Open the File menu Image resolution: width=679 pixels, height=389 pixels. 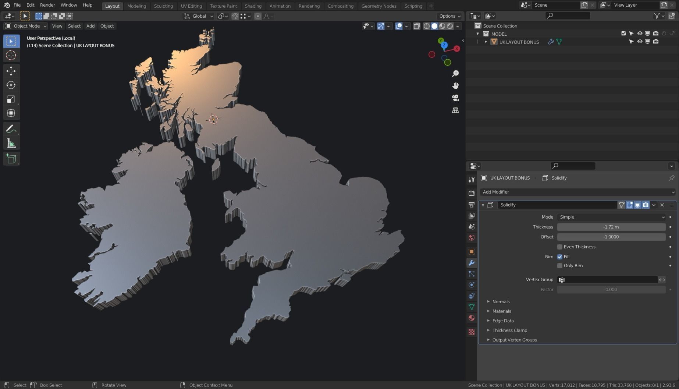17,5
